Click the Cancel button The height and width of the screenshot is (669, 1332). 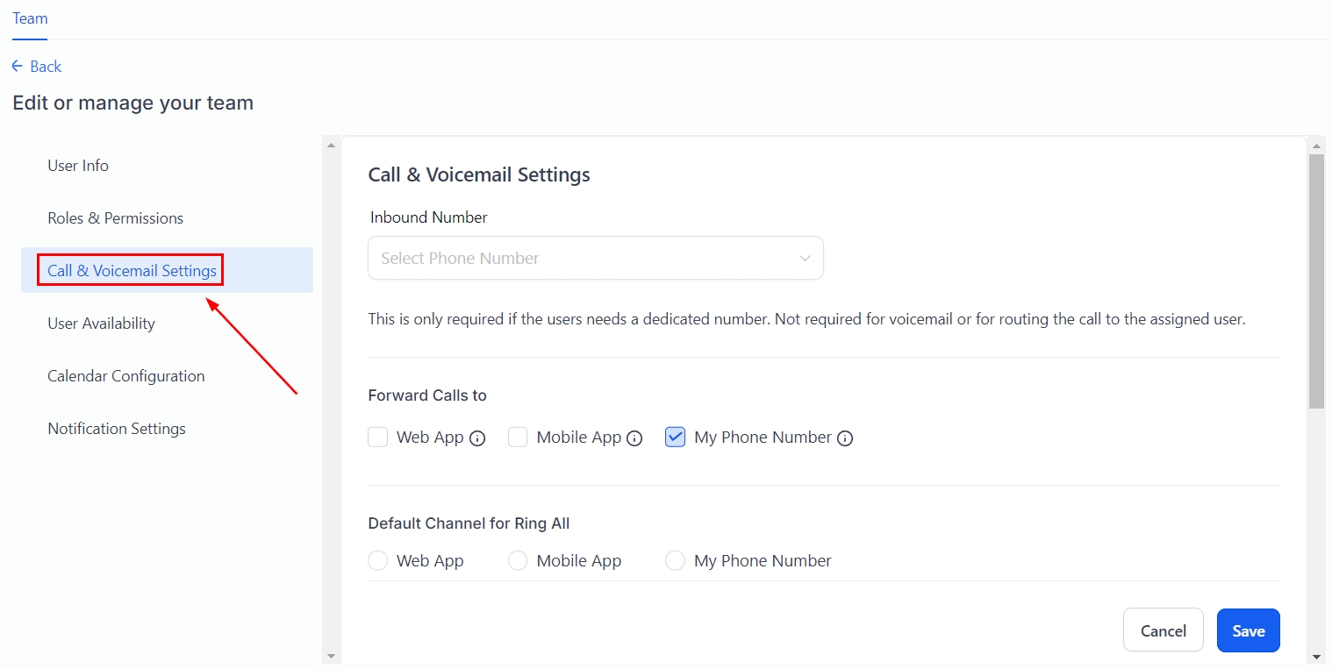click(x=1163, y=630)
